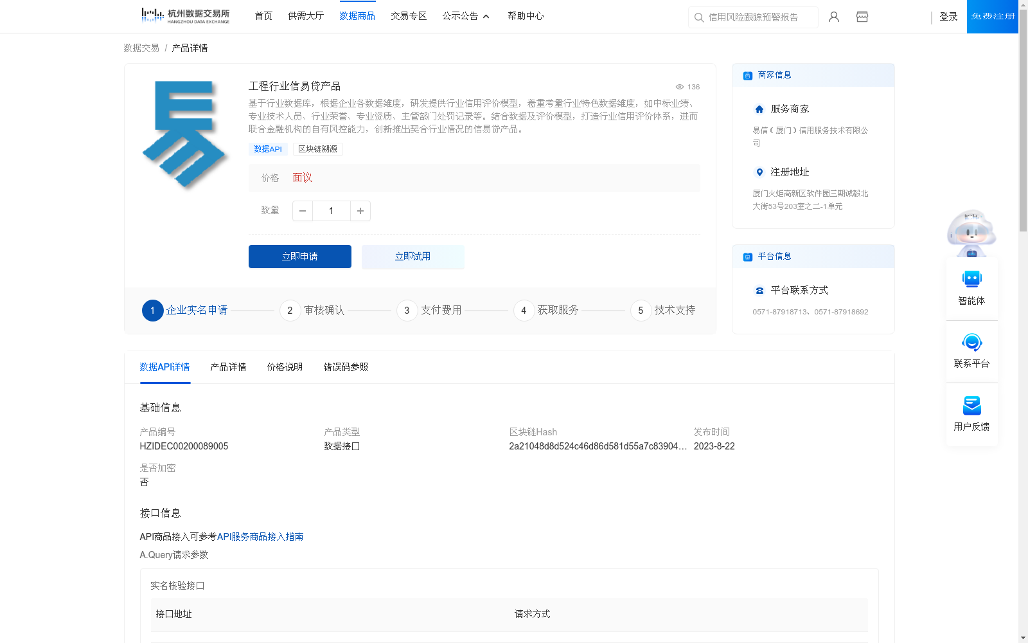
Task: Navigate to 数据交易 breadcrumb
Action: pos(141,48)
